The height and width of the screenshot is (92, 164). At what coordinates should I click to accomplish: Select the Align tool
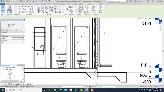(38, 7)
